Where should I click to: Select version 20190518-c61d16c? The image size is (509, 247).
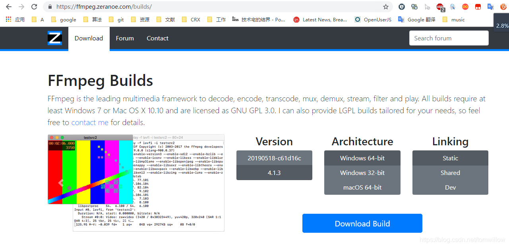click(274, 158)
